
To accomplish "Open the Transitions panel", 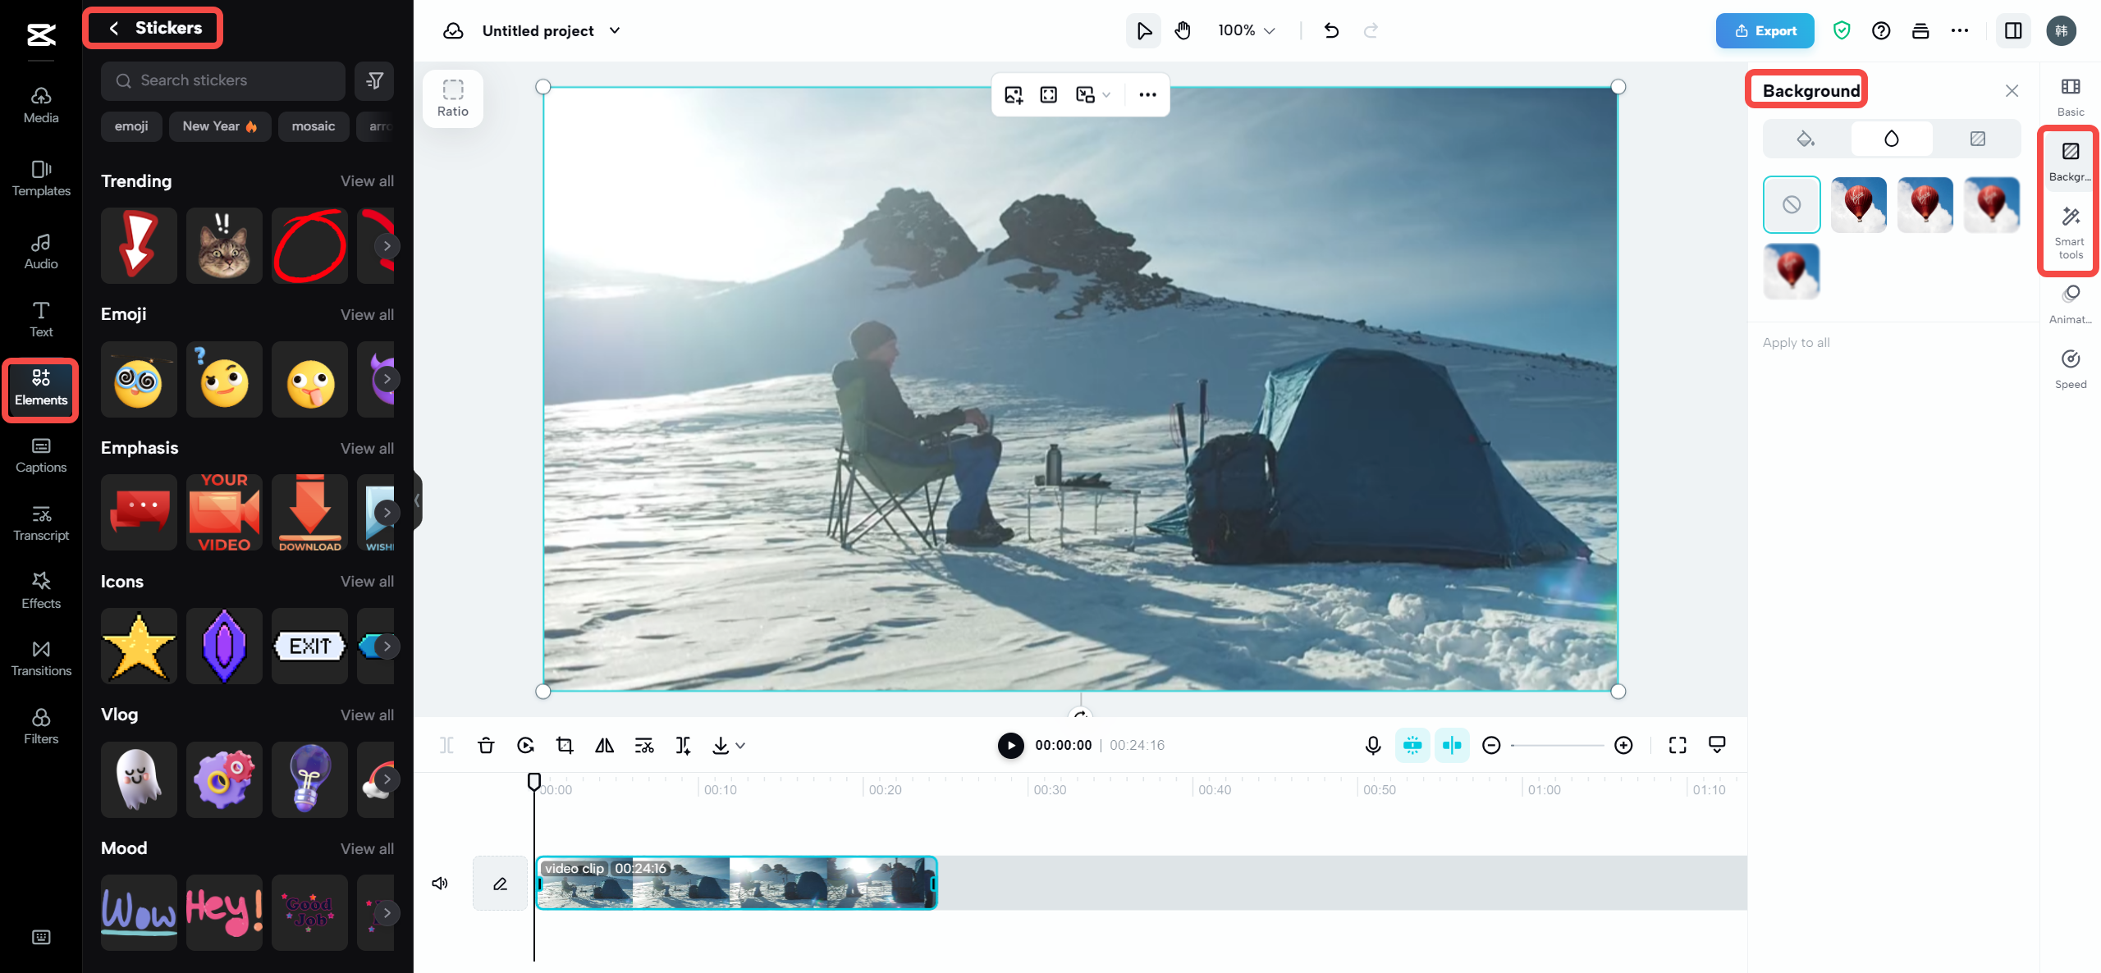I will (40, 656).
